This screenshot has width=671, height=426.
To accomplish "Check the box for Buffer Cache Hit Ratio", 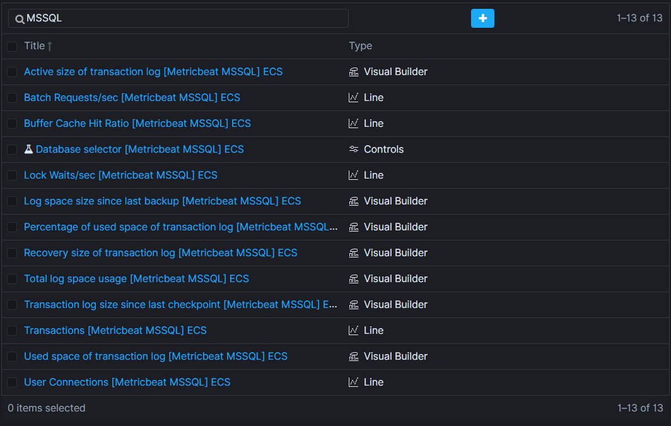I will [12, 124].
